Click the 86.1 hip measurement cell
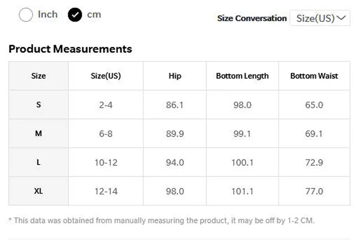Image resolution: width=356 pixels, height=240 pixels. tap(175, 105)
